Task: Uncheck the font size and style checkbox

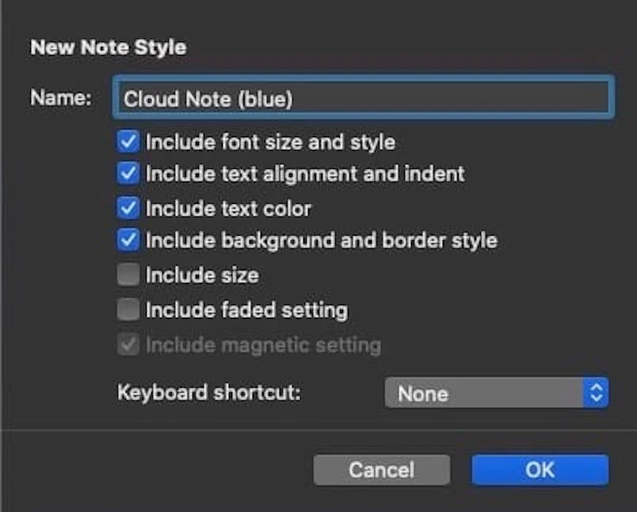Action: pos(128,143)
